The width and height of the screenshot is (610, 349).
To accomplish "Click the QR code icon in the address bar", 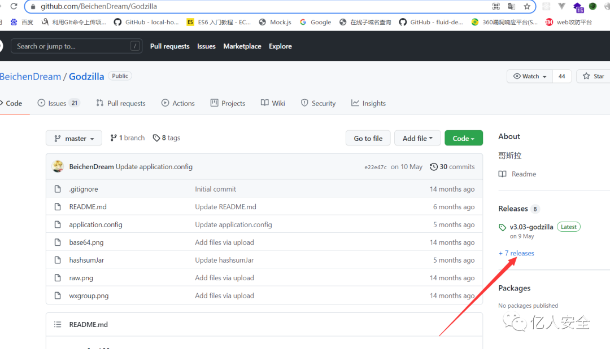I will (496, 7).
